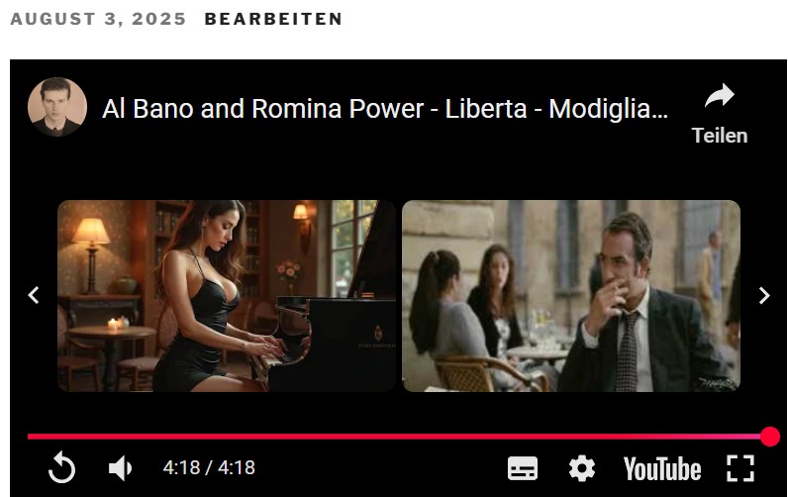Replay the video with the replay icon
The image size is (788, 497).
click(x=61, y=468)
